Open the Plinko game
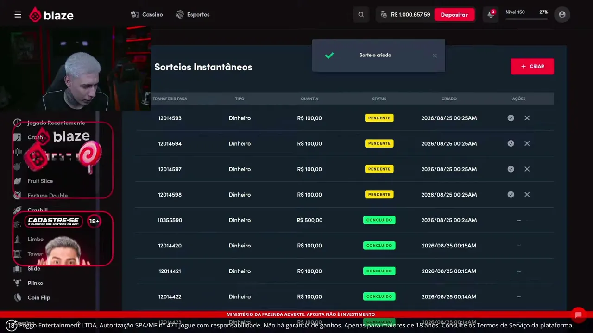Image resolution: width=593 pixels, height=333 pixels. pos(35,283)
